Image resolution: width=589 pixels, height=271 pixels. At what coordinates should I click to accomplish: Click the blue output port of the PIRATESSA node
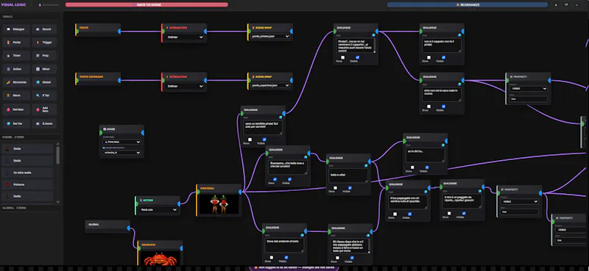[241, 192]
